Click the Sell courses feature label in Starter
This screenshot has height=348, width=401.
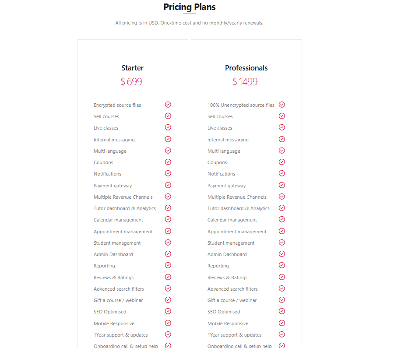coord(106,116)
